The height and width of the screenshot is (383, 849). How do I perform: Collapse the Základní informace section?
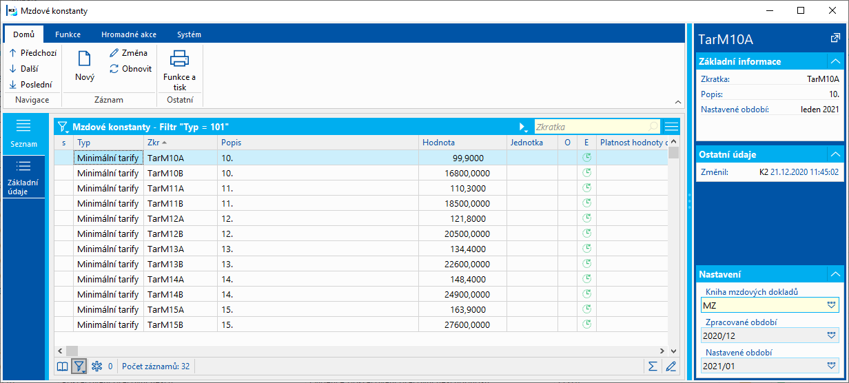835,61
